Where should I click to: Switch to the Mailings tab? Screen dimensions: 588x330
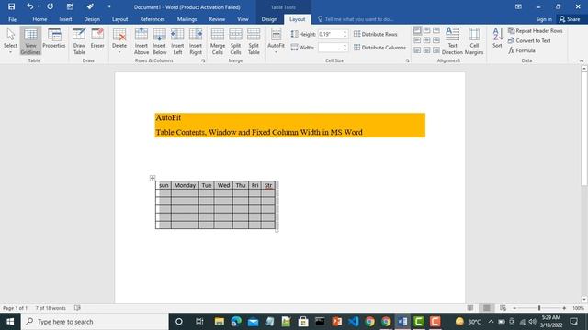point(187,19)
